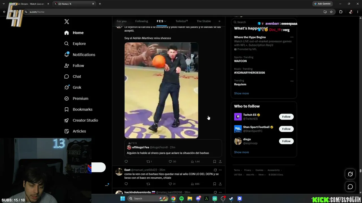Open options for Where the Hype Begins
Screen dimensions: 362x203
pos(292,37)
